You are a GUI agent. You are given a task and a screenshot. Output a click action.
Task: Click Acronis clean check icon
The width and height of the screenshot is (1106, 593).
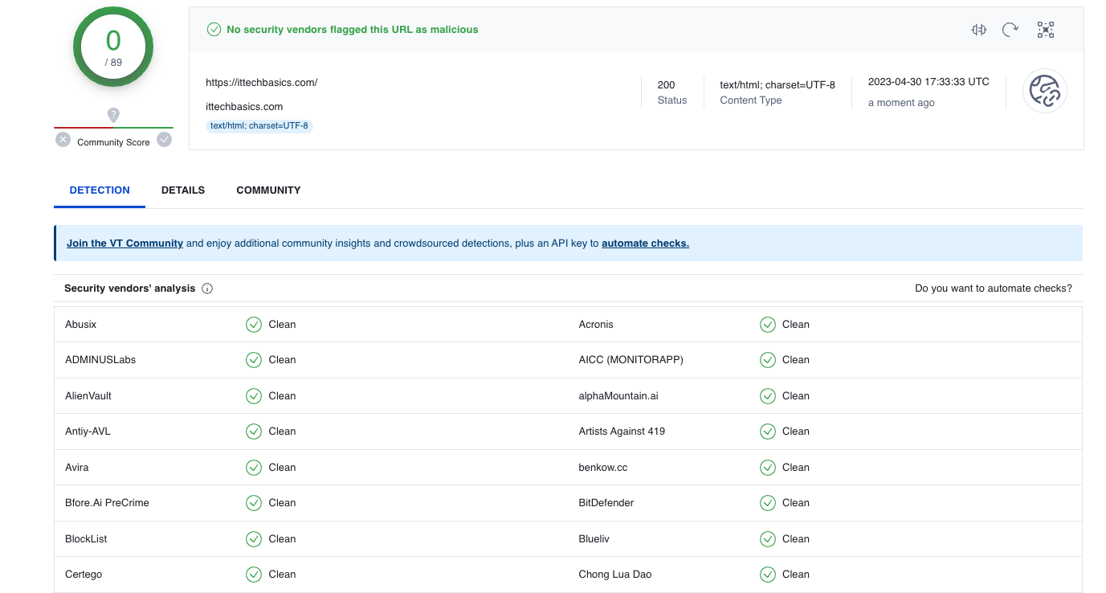[x=768, y=325]
